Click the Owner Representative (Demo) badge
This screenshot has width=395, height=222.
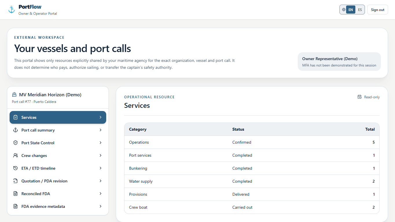[339, 62]
